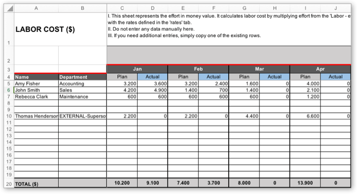Click the Department column heading
The width and height of the screenshot is (358, 194).
click(82, 77)
